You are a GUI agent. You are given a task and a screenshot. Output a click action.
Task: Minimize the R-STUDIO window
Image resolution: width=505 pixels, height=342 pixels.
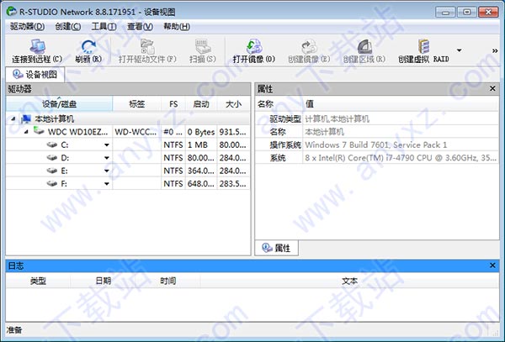(445, 13)
